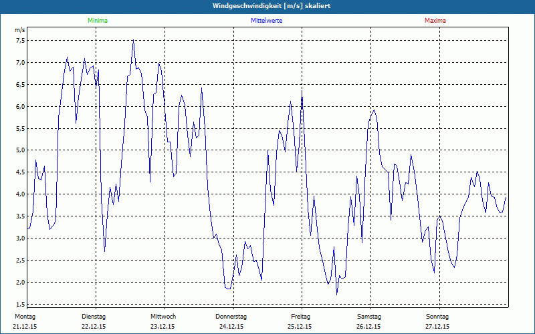Click the 6,5 y-axis value

[20, 85]
